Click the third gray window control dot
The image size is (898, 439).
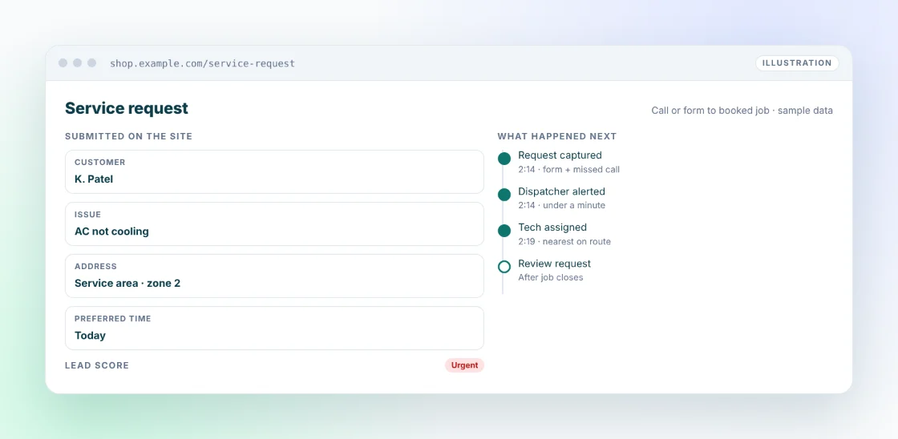point(91,63)
